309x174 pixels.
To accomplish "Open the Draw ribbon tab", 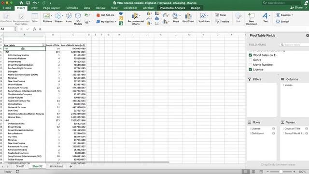I will click(x=34, y=8).
